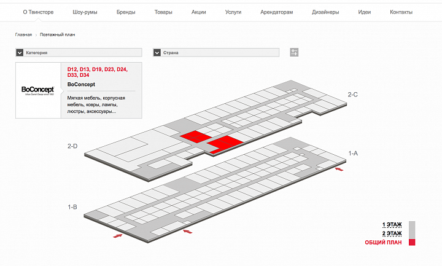Switch to 2 ЭТАЖ floor view
Image resolution: width=442 pixels, height=266 pixels.
pos(392,233)
